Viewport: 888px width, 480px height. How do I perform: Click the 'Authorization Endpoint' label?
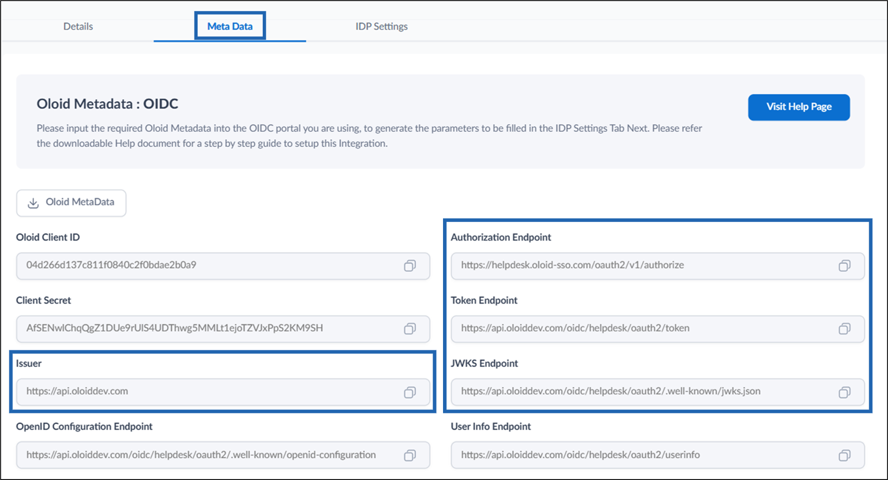click(501, 237)
